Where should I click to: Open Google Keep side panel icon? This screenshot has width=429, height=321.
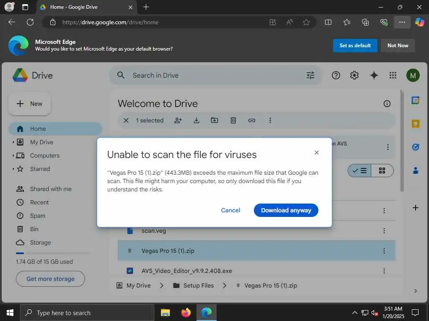[x=415, y=124]
